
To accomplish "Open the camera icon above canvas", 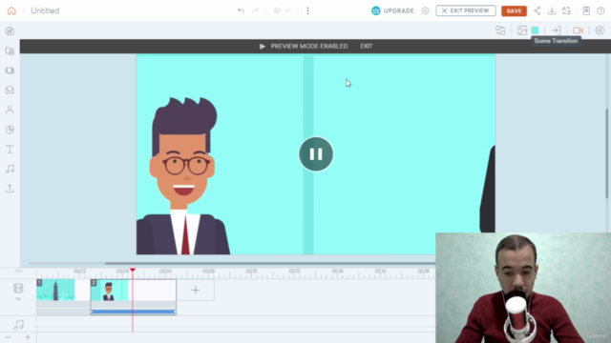I will (578, 30).
